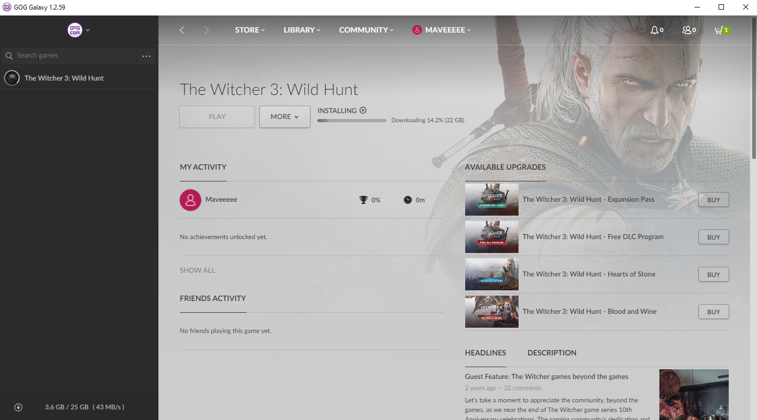Image resolution: width=757 pixels, height=420 pixels.
Task: Switch to the DESCRIPTION tab
Action: point(552,353)
